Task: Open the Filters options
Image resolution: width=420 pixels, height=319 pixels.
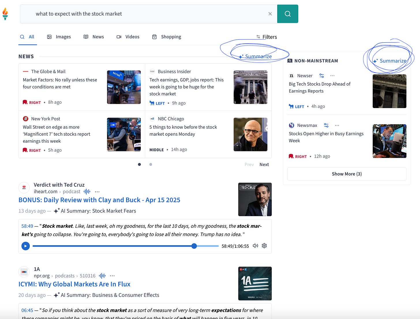Action: 267,37
